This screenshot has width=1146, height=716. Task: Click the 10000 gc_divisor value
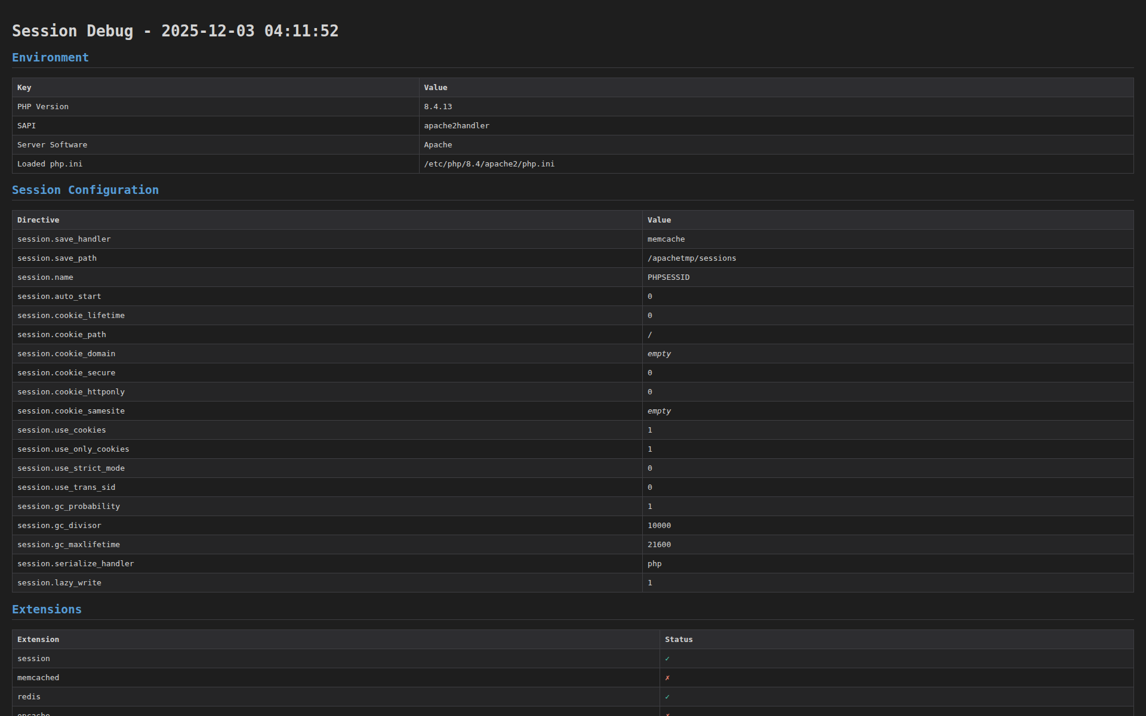pos(659,526)
